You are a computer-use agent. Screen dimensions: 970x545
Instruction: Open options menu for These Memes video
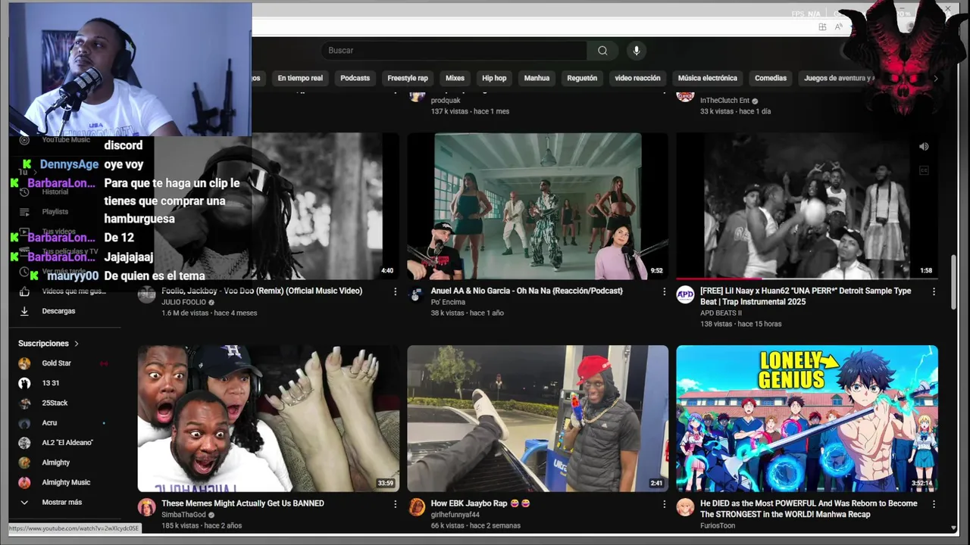click(395, 503)
